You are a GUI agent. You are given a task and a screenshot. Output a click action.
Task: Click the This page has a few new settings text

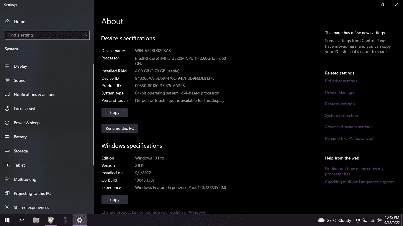coord(355,33)
